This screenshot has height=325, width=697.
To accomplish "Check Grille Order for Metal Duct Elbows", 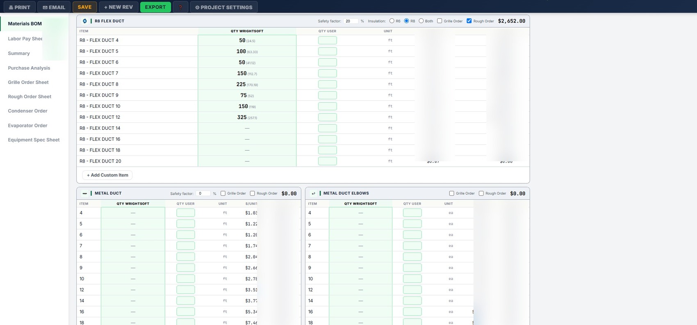I will 452,193.
